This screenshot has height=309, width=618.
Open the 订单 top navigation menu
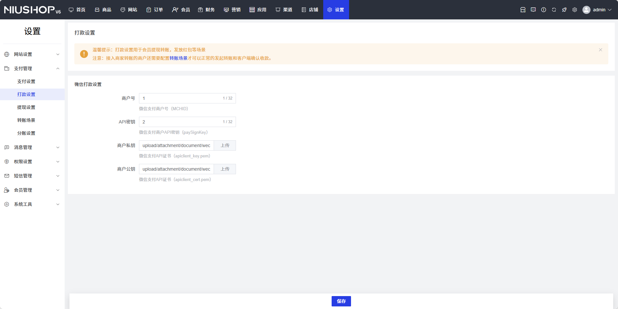[x=154, y=10]
